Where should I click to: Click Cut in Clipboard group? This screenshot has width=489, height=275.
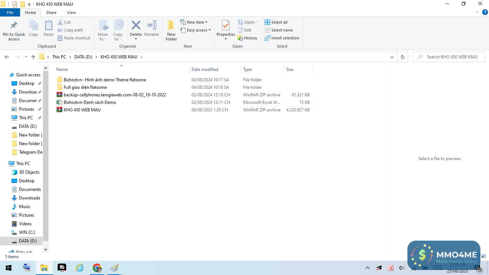pos(64,22)
